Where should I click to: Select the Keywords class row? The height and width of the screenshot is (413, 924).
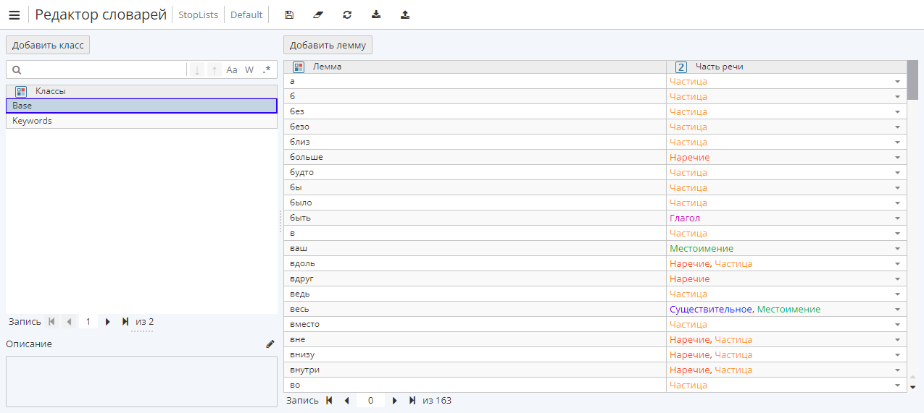141,121
